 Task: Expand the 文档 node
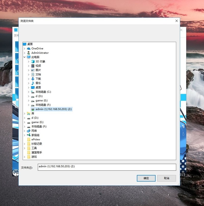point(29,75)
